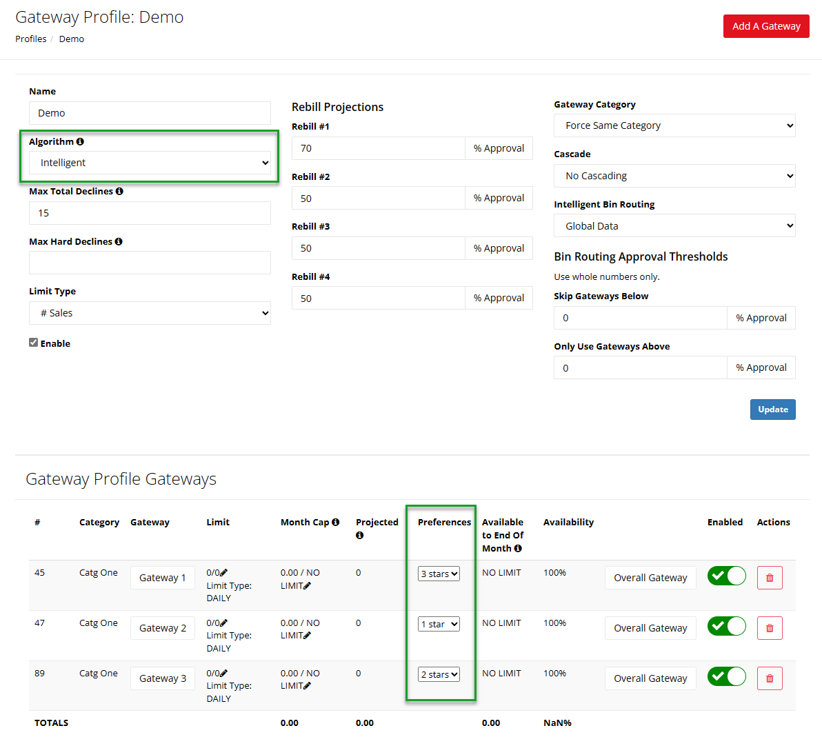Disable the Gateway 1 enabled toggle
822x737 pixels.
coord(726,576)
